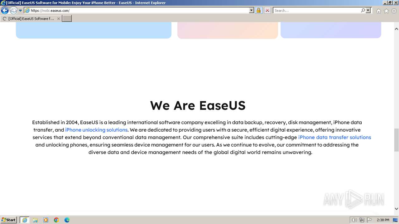Click the browser Forward arrow button
Screen dimensions: 399x224
pos(13,11)
